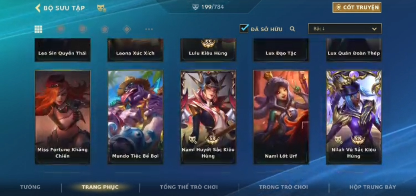Go back using the Bộ Sưu Tập arrow
Image resolution: width=416 pixels, height=196 pixels.
pyautogui.click(x=38, y=8)
